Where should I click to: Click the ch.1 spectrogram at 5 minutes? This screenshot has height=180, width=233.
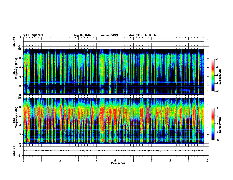click(115, 72)
